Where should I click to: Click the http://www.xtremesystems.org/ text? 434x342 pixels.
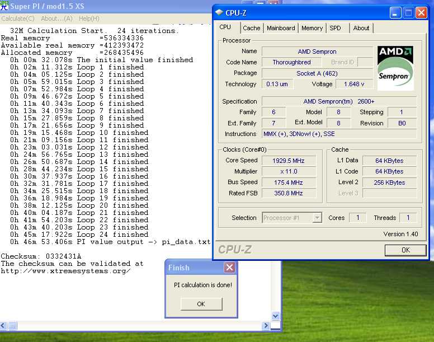(65, 271)
